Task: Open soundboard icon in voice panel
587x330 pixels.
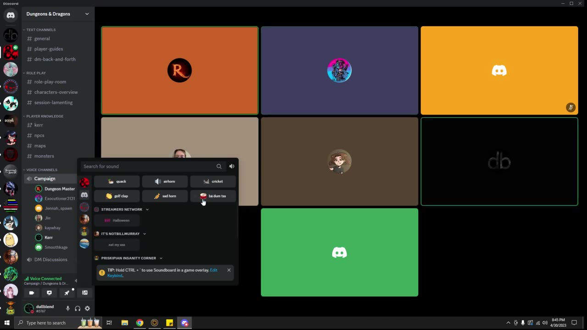Action: tap(85, 292)
